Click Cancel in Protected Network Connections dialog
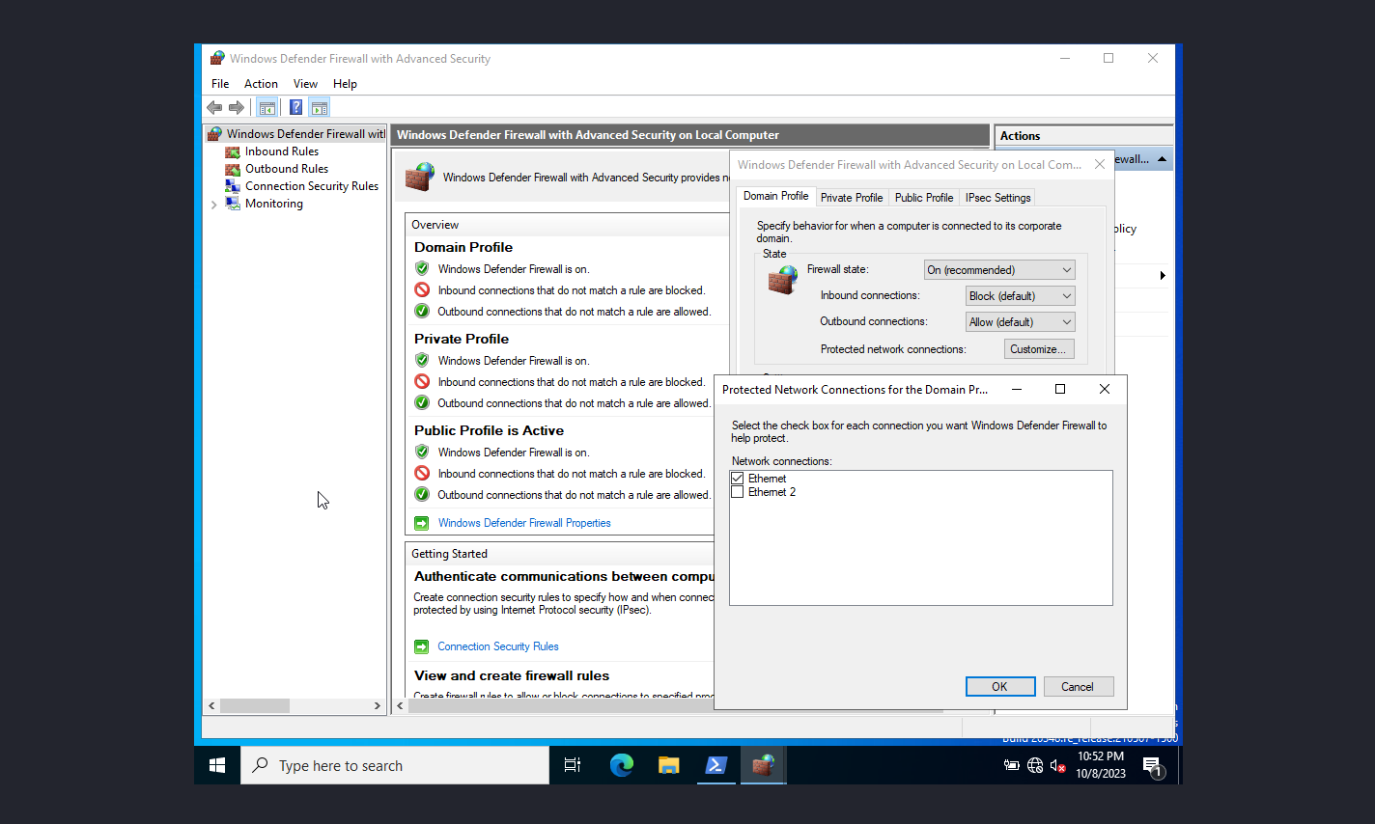Viewport: 1375px width, 824px height. 1078,687
